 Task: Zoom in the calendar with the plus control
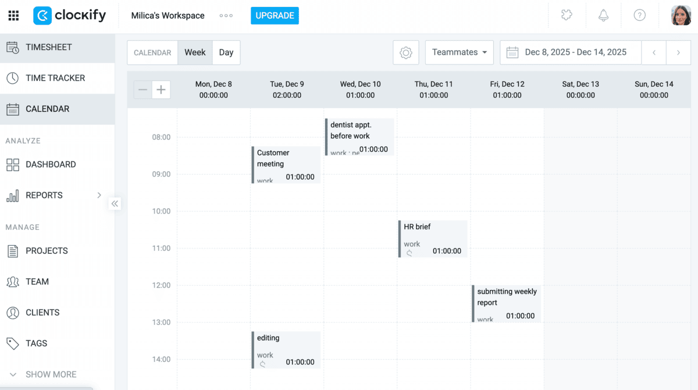pos(161,90)
